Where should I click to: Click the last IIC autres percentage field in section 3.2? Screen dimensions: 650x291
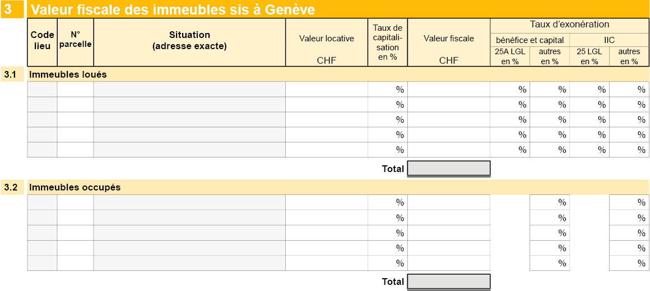click(x=629, y=263)
